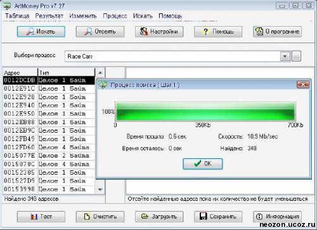This screenshot has height=230, width=317.
Task: Click the Тест button at bottom
Action: tap(41, 217)
